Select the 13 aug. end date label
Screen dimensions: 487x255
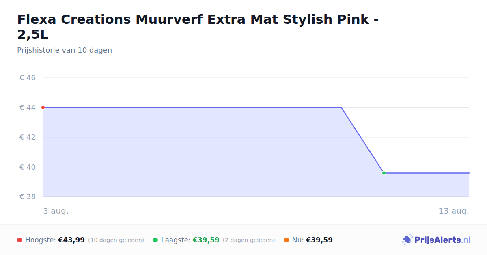click(x=454, y=211)
